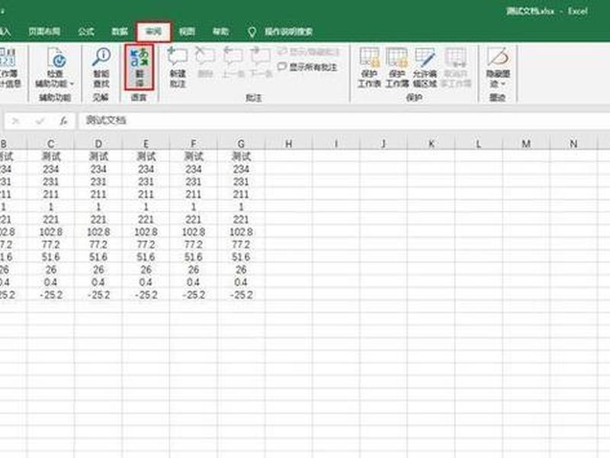This screenshot has height=458, width=610.
Task: Select the Review (审阅) tab
Action: point(153,31)
